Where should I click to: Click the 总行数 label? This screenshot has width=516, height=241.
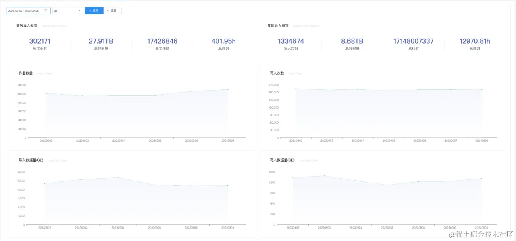tap(414, 49)
